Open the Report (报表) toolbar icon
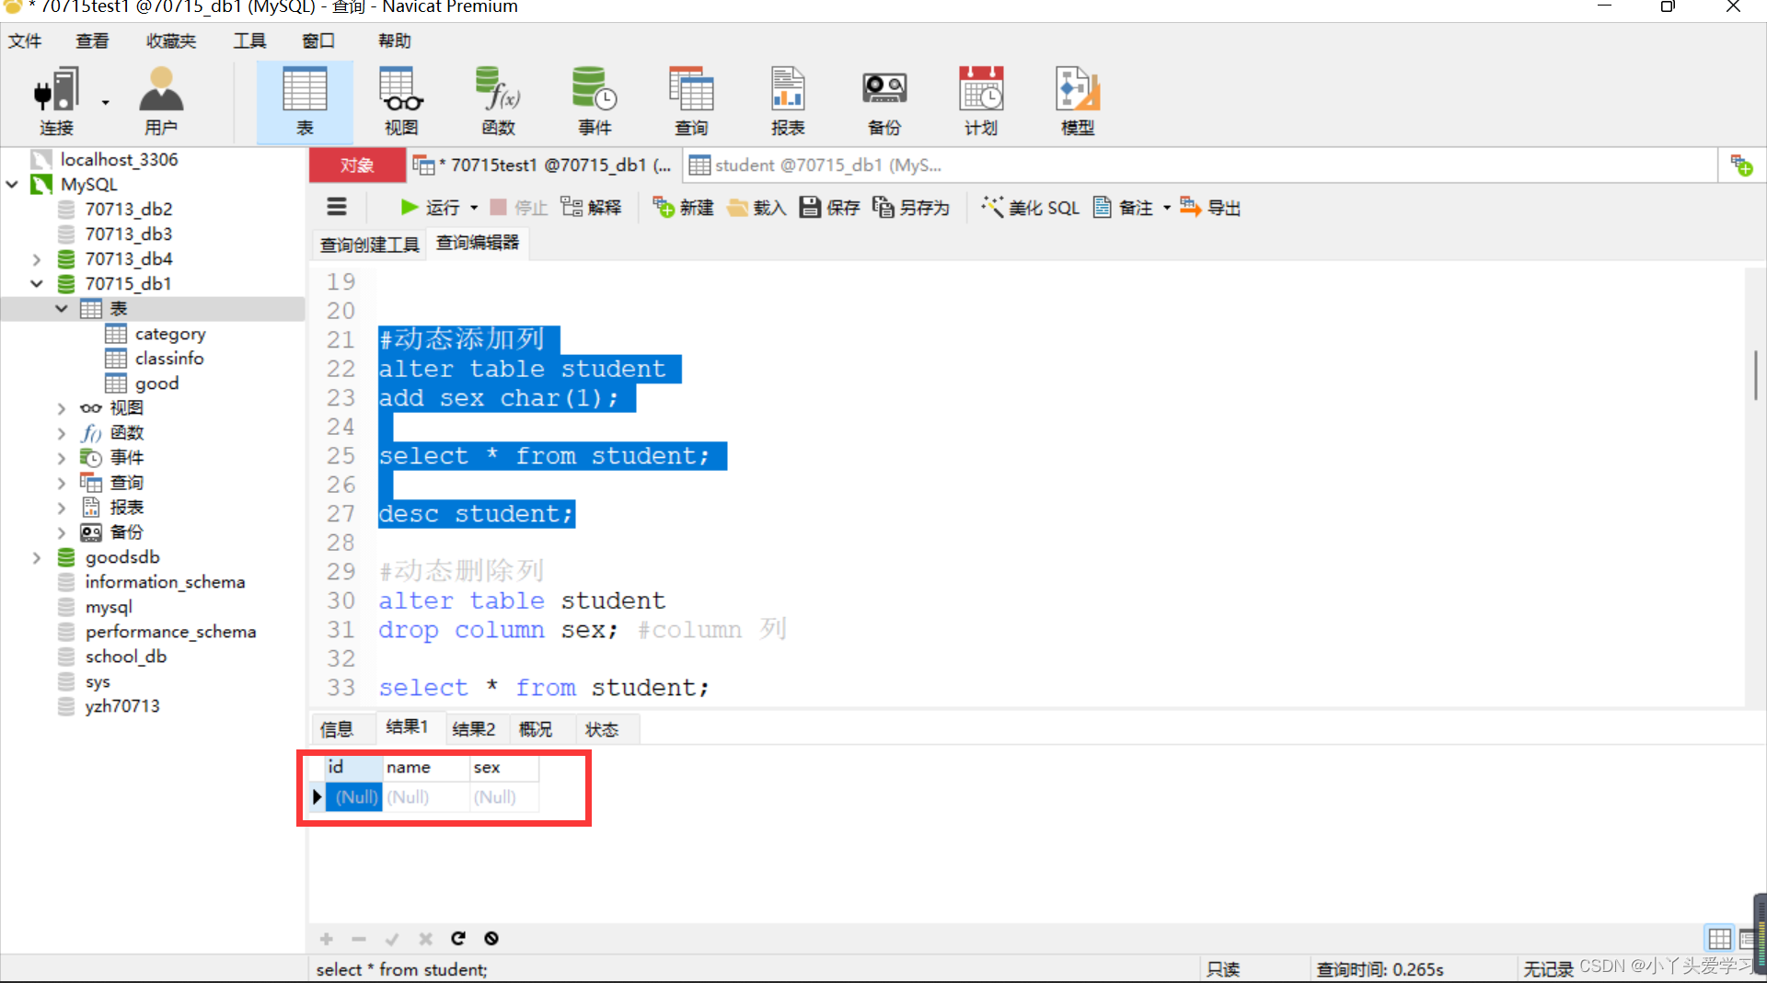 click(x=788, y=101)
